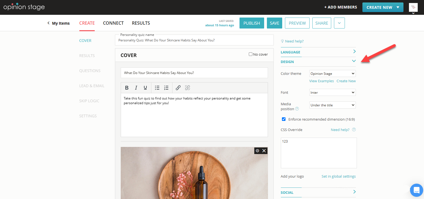
Task: Insert a numbered list
Action: (166, 87)
